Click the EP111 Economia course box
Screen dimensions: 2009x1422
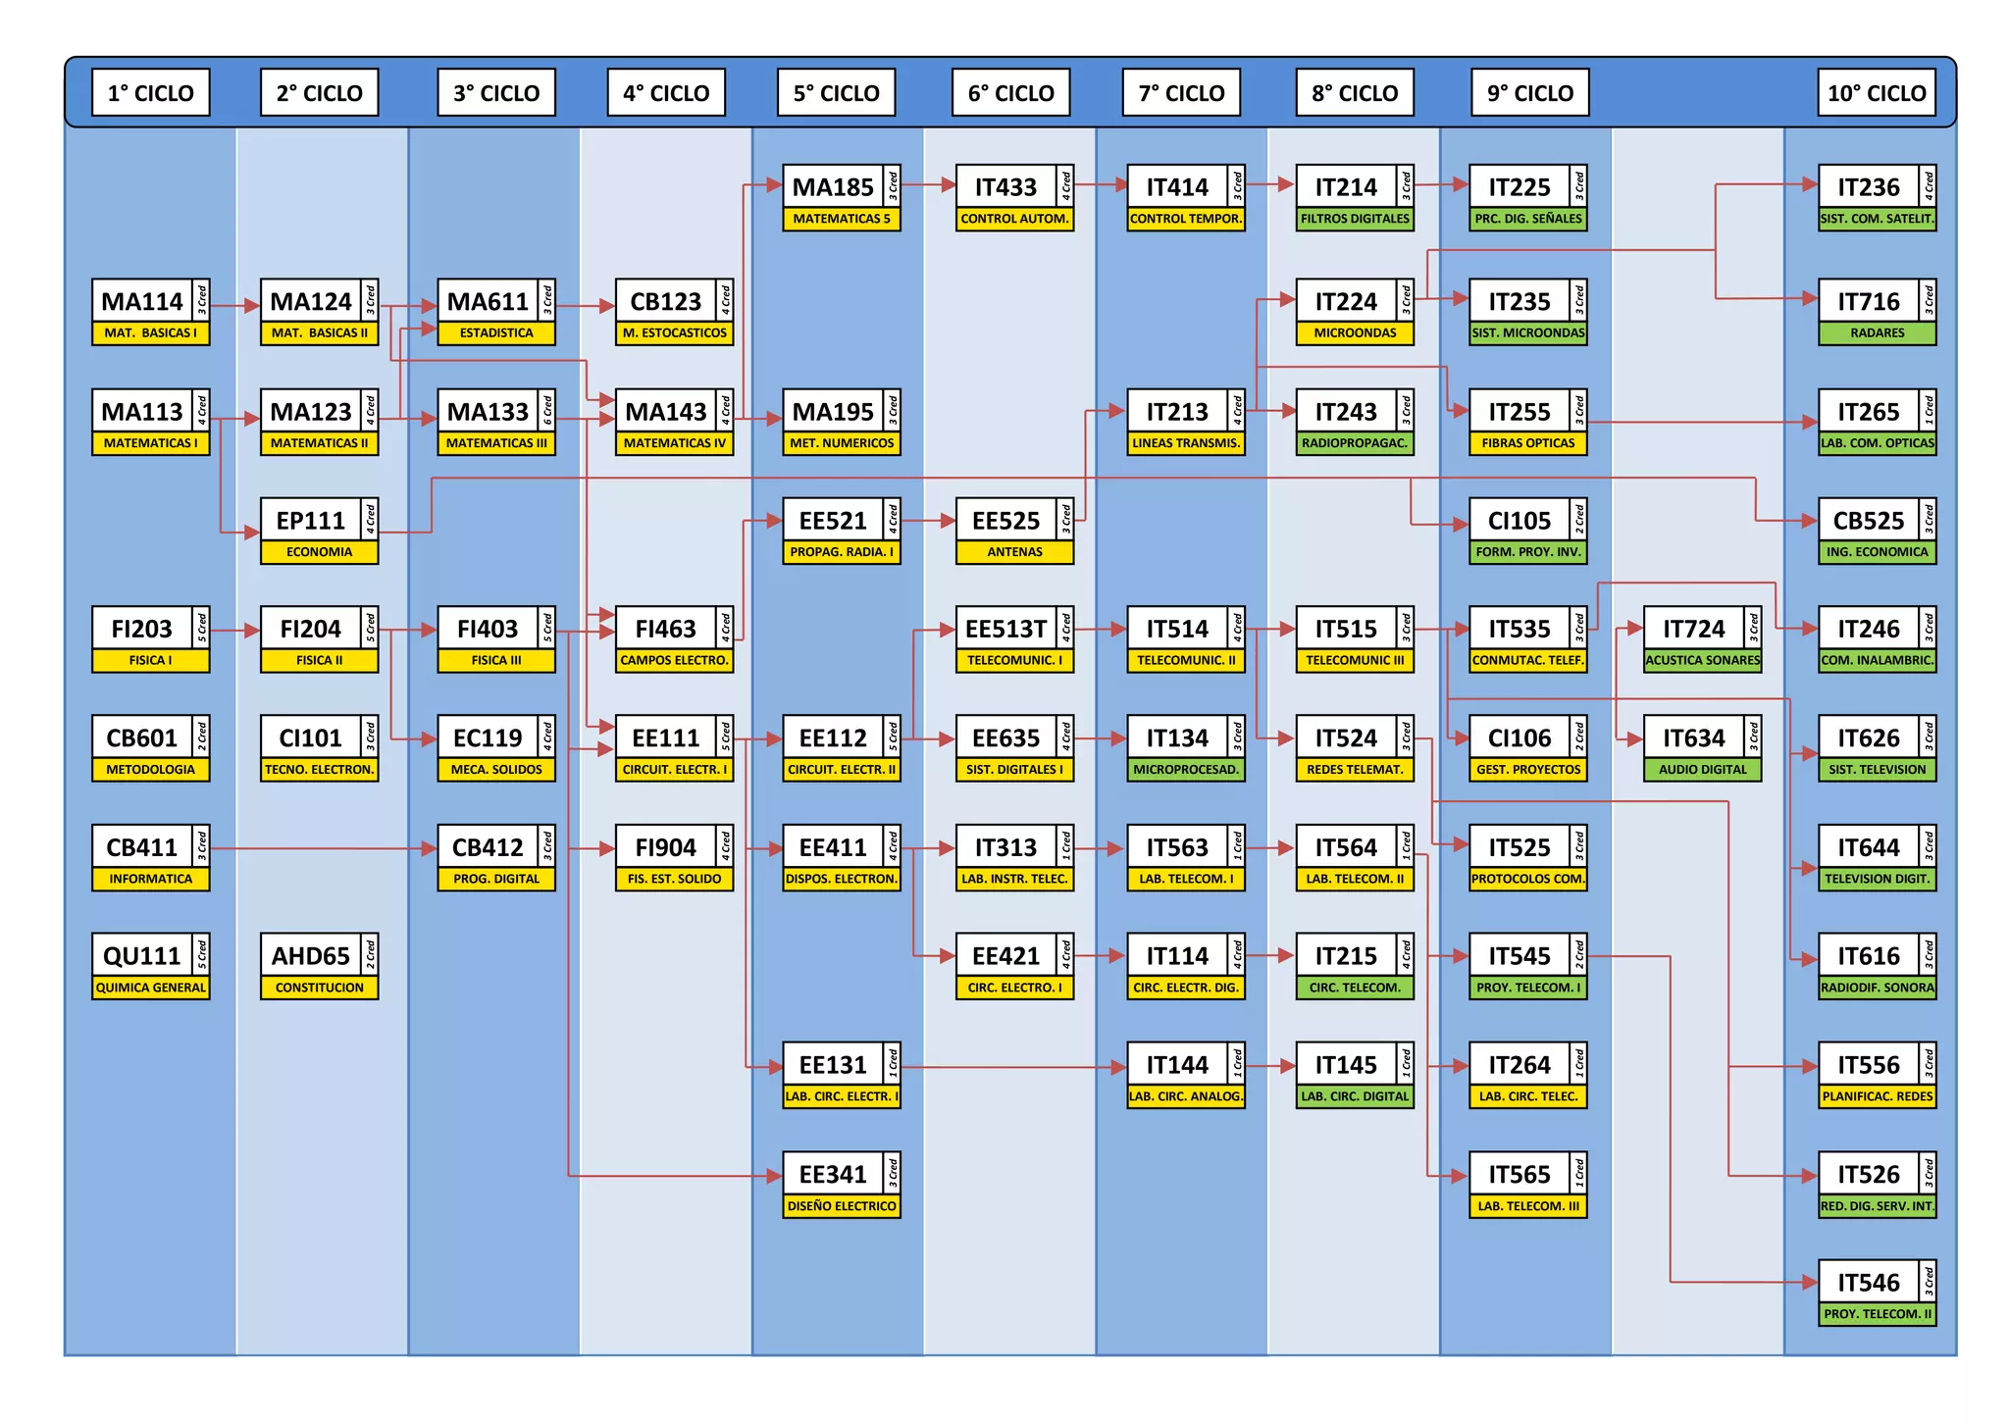point(319,531)
